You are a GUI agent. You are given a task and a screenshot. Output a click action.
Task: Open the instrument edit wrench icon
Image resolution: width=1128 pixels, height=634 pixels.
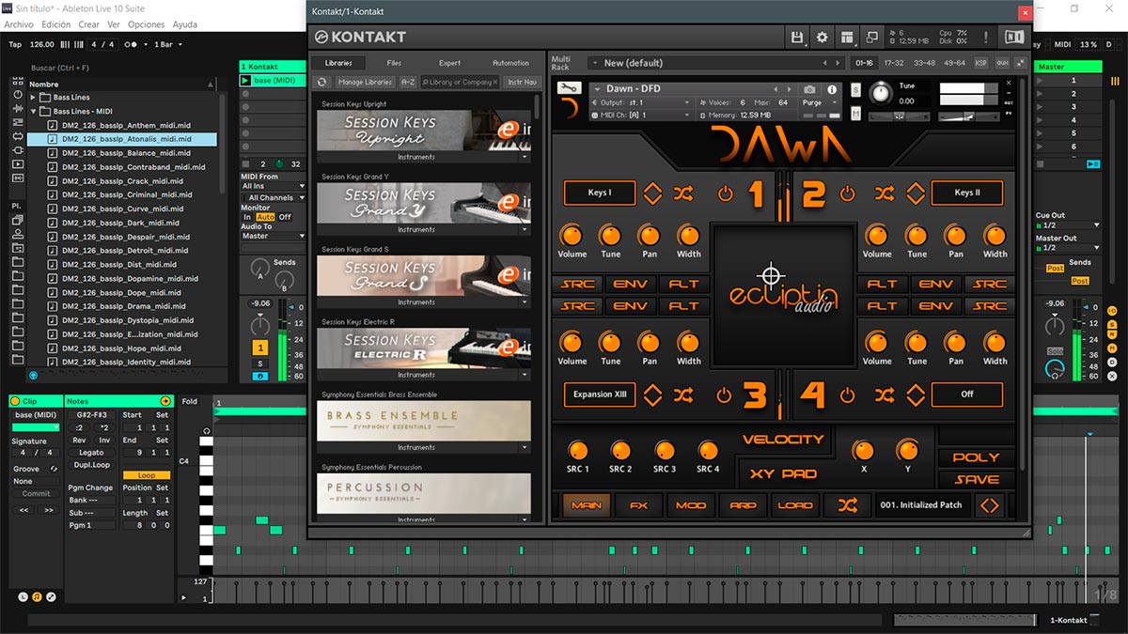(568, 88)
